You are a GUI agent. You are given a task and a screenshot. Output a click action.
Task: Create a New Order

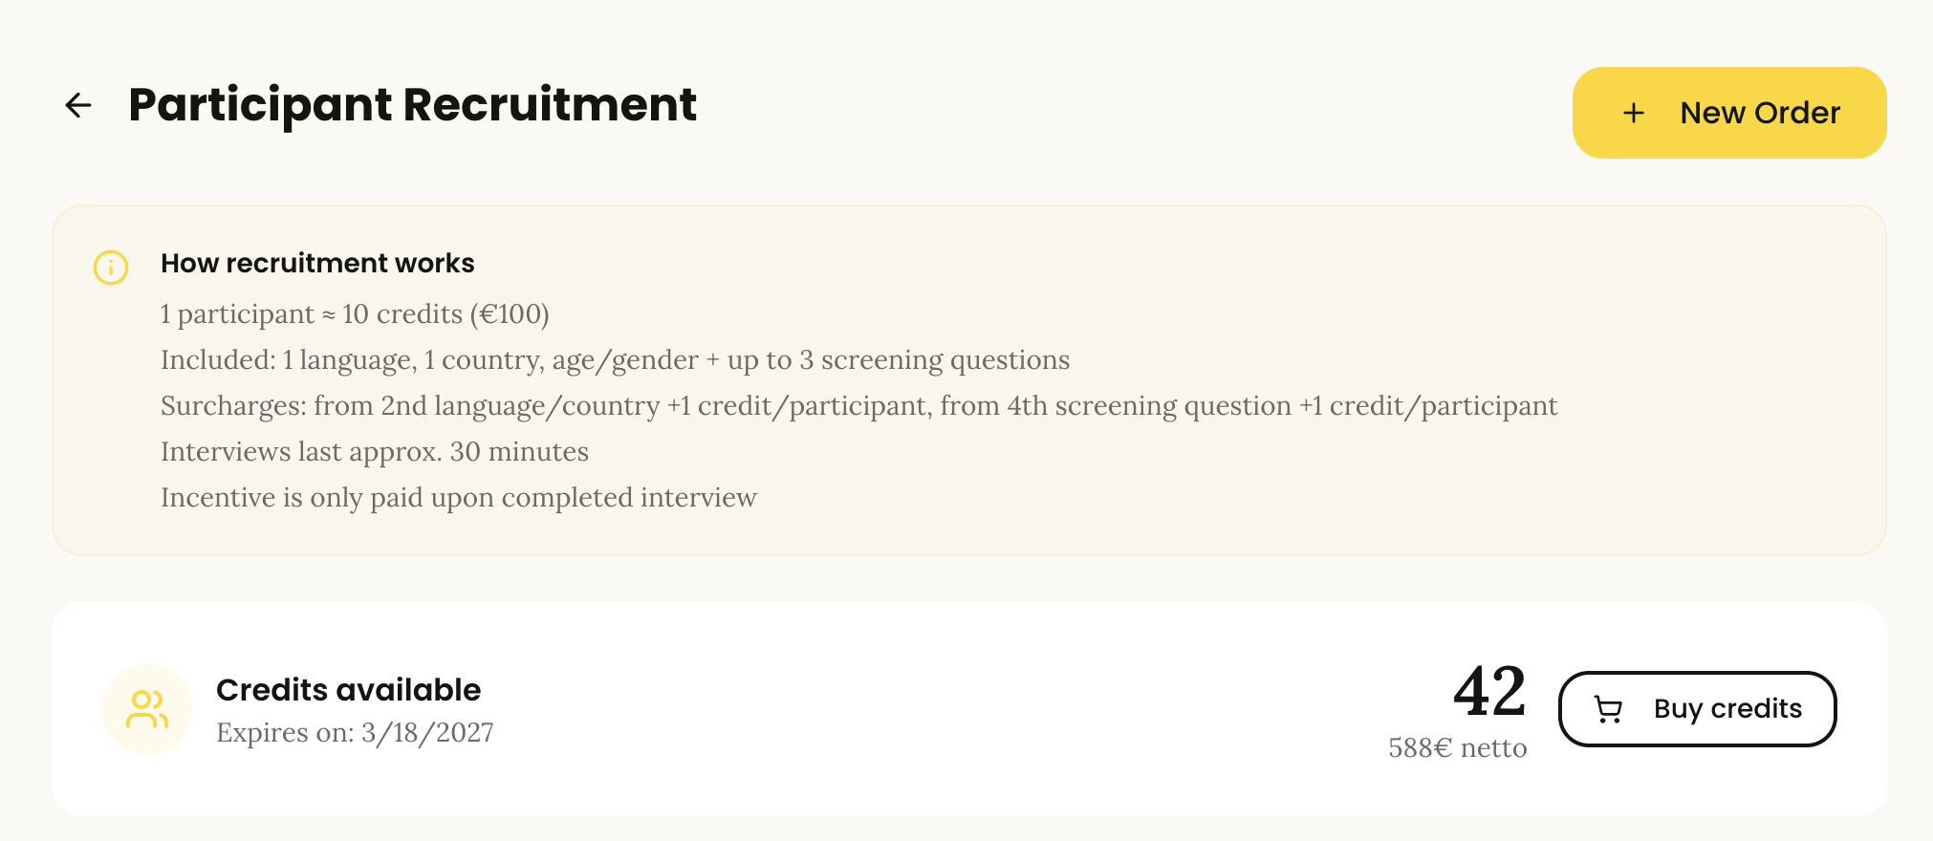1729,113
